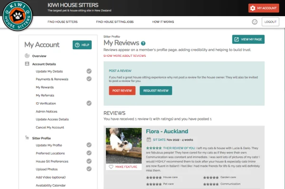285x189 pixels.
Task: Click the checkmark next to House Sit Preferences
Action: [89, 161]
